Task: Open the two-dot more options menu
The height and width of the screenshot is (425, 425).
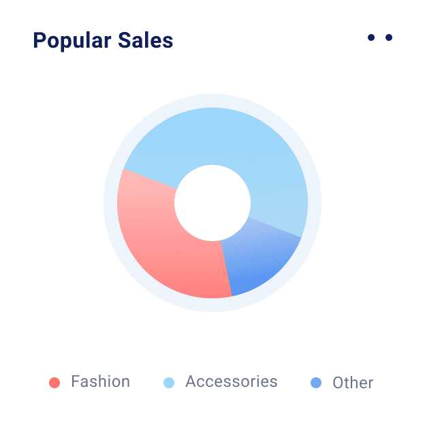Action: pyautogui.click(x=380, y=37)
